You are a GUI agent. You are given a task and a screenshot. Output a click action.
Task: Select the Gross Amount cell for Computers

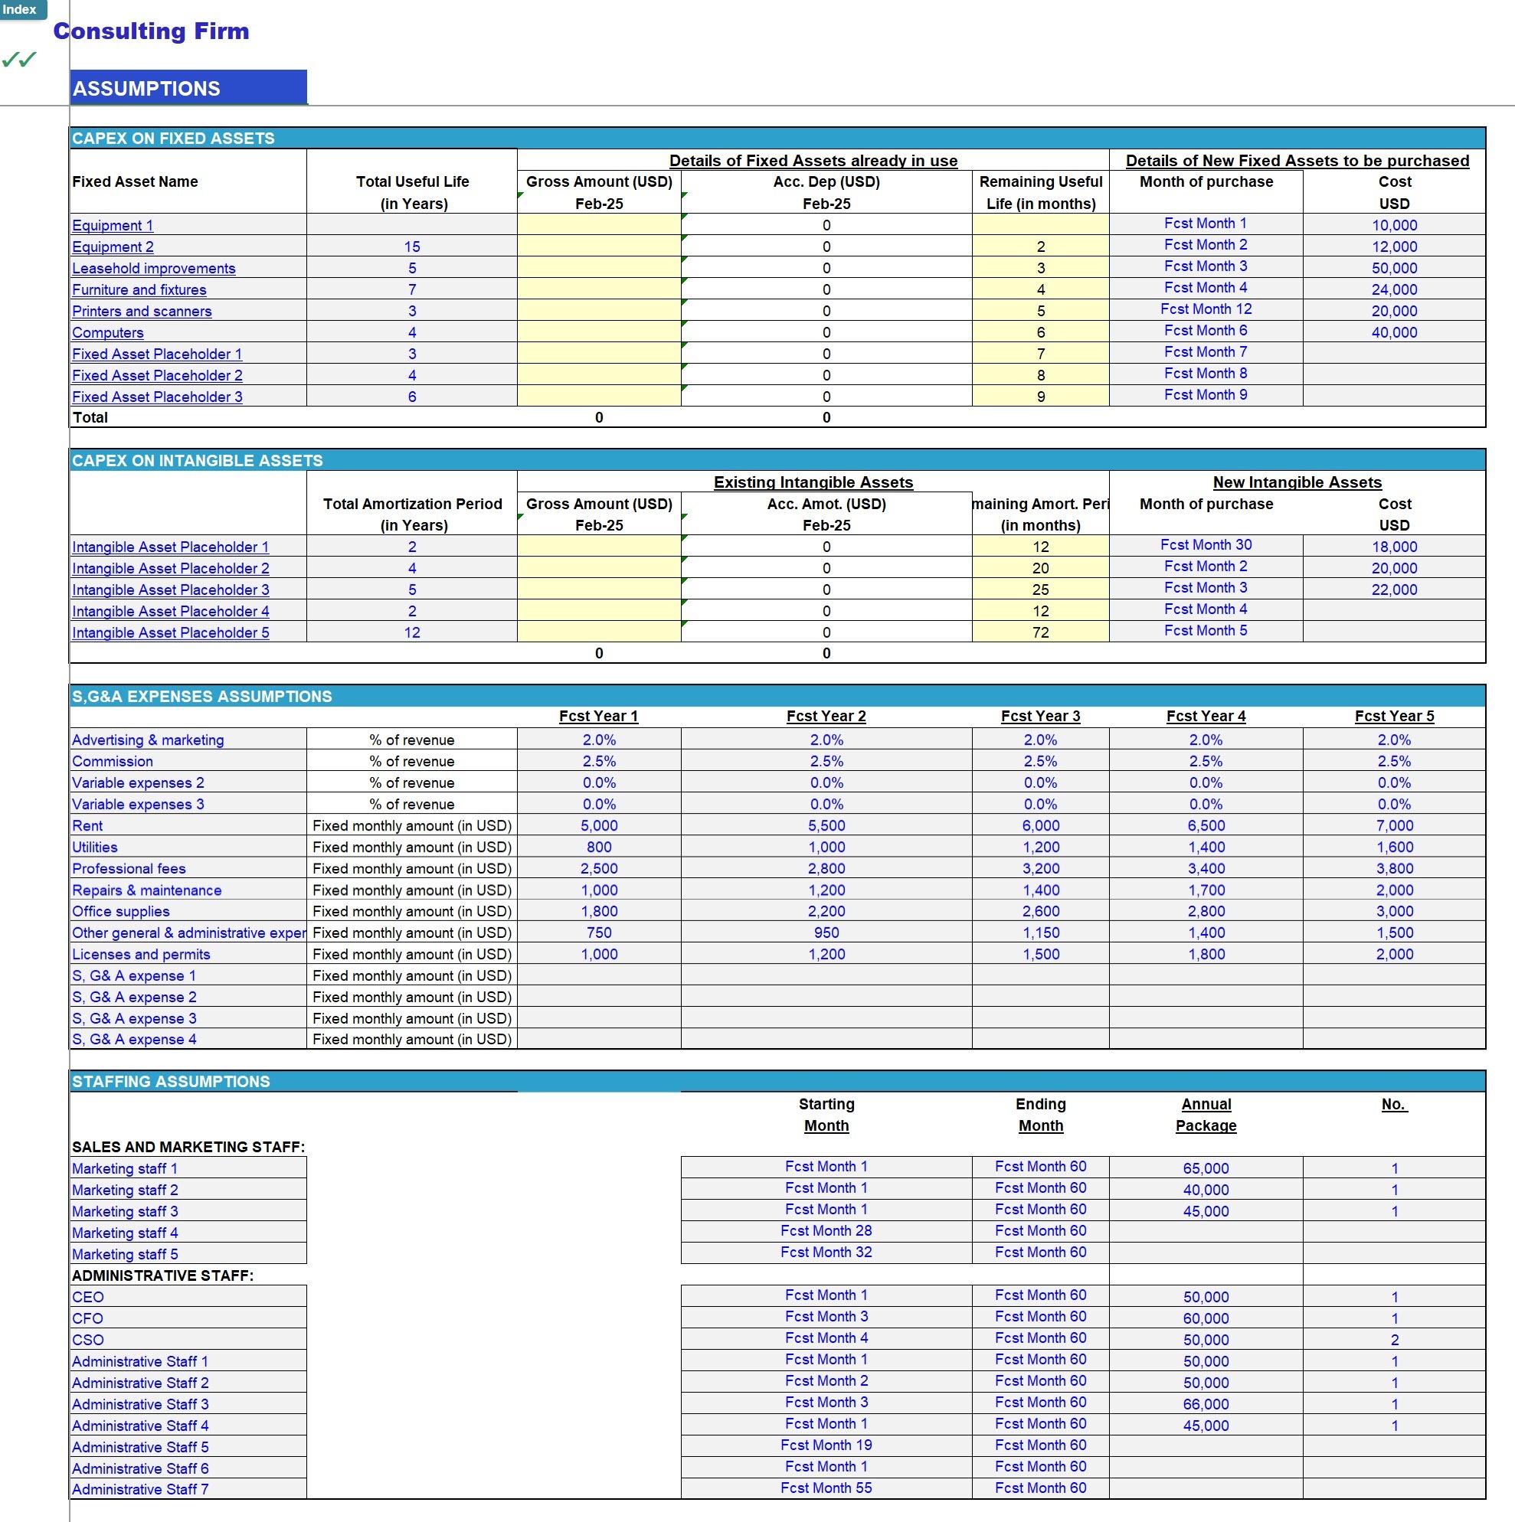click(x=599, y=332)
